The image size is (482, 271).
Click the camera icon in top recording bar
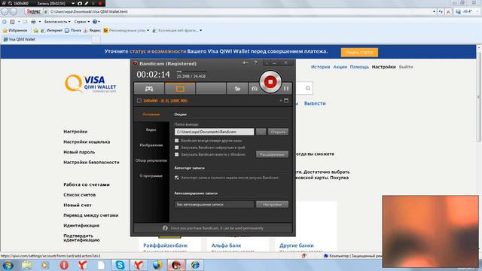tap(80, 3)
